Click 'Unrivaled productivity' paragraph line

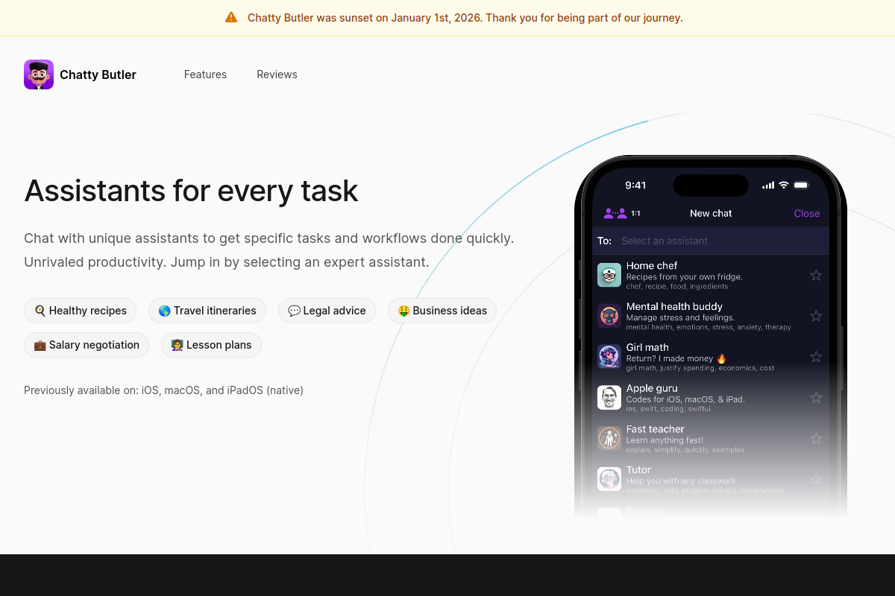pos(226,262)
